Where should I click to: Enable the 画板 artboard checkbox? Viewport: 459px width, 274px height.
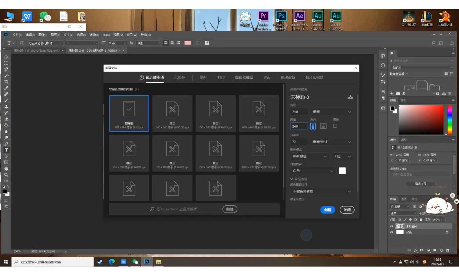pyautogui.click(x=335, y=126)
